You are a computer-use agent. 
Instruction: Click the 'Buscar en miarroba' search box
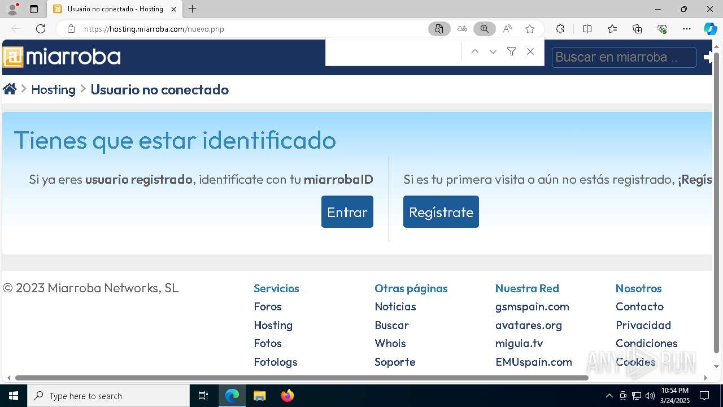click(624, 57)
